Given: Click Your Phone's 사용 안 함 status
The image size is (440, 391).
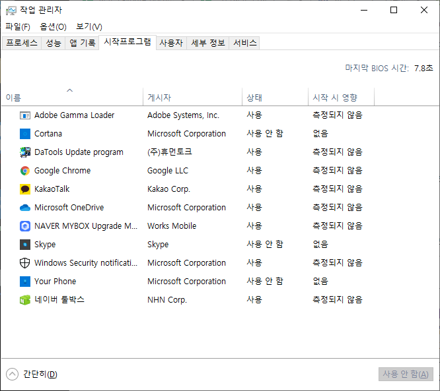Looking at the screenshot, I should [265, 281].
